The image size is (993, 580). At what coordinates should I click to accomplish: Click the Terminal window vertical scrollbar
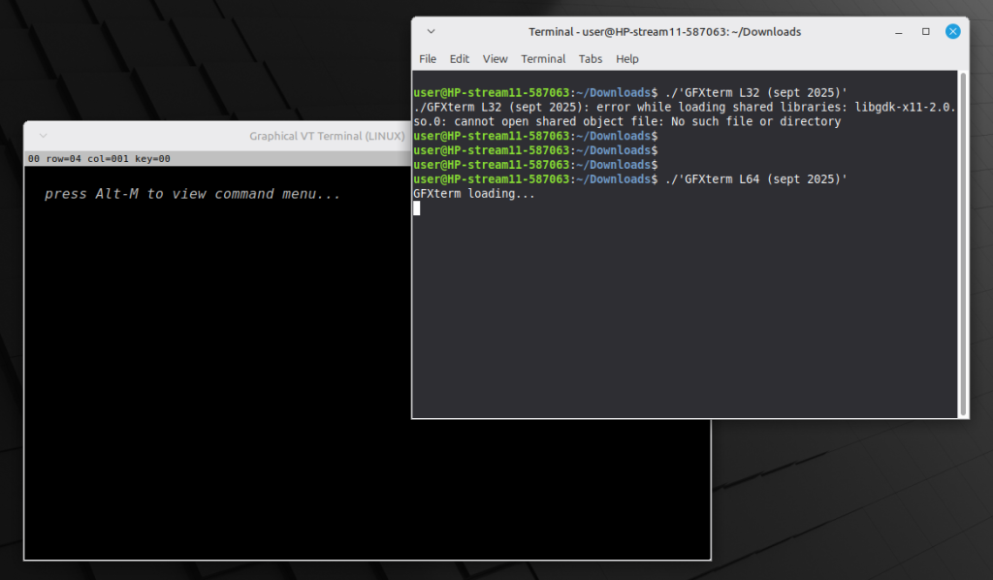pyautogui.click(x=962, y=242)
